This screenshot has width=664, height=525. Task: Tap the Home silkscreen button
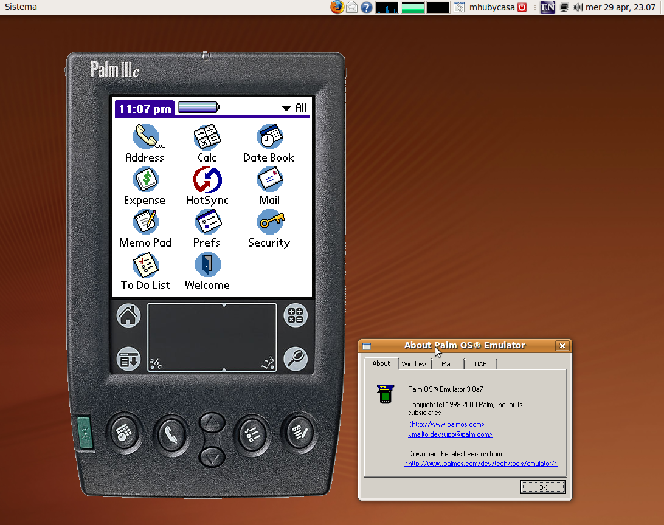click(128, 315)
